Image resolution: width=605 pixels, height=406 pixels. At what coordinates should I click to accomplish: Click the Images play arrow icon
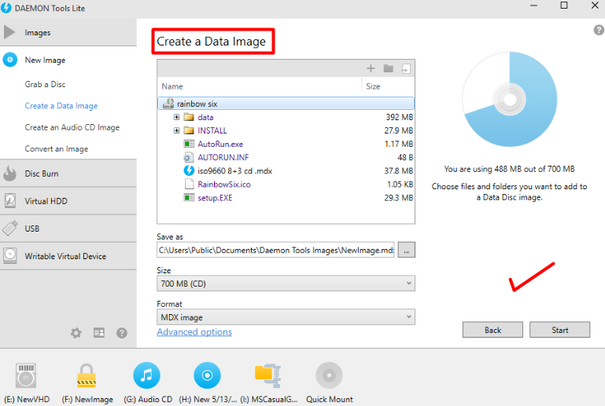pos(9,32)
